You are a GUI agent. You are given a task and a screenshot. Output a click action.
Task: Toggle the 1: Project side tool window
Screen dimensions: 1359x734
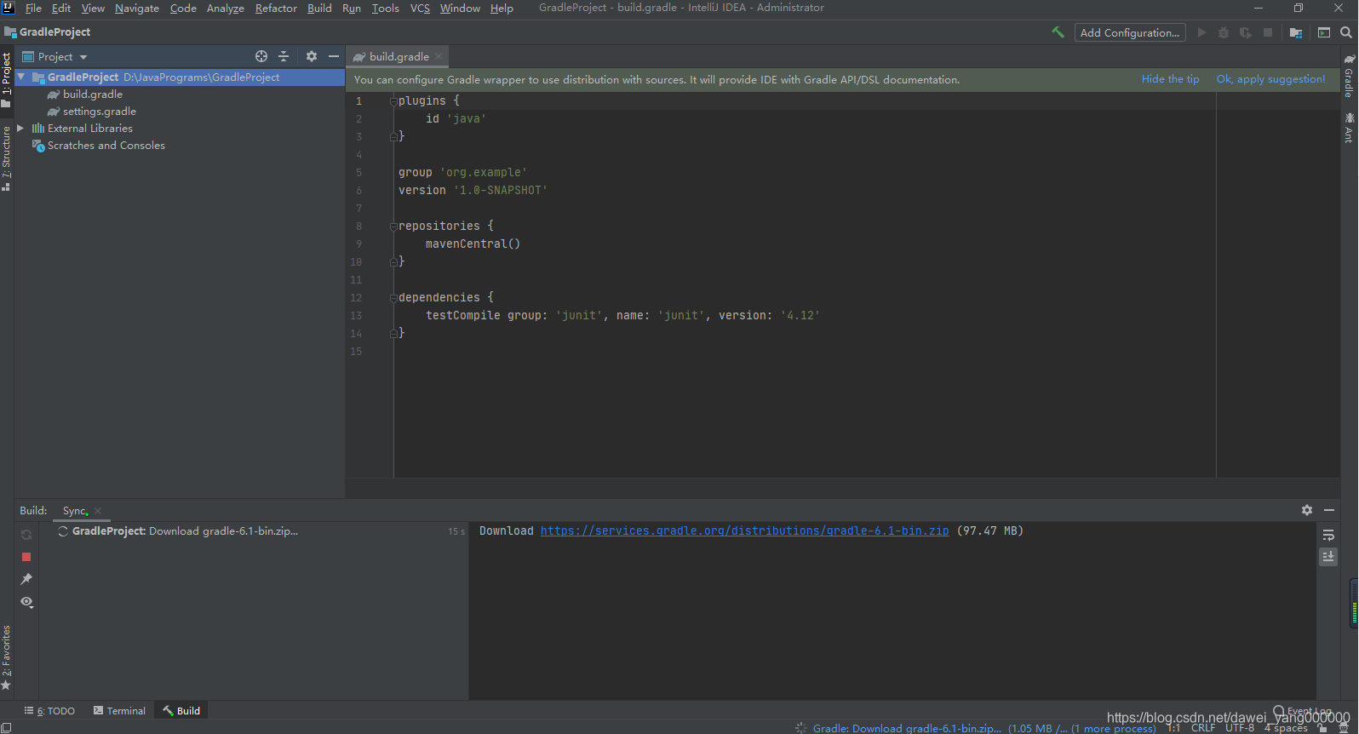[6, 80]
